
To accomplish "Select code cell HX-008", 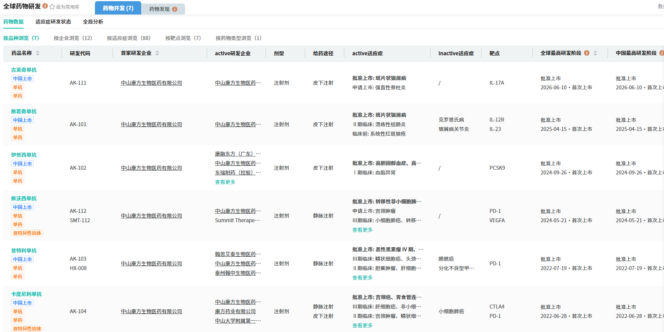I will (78, 268).
